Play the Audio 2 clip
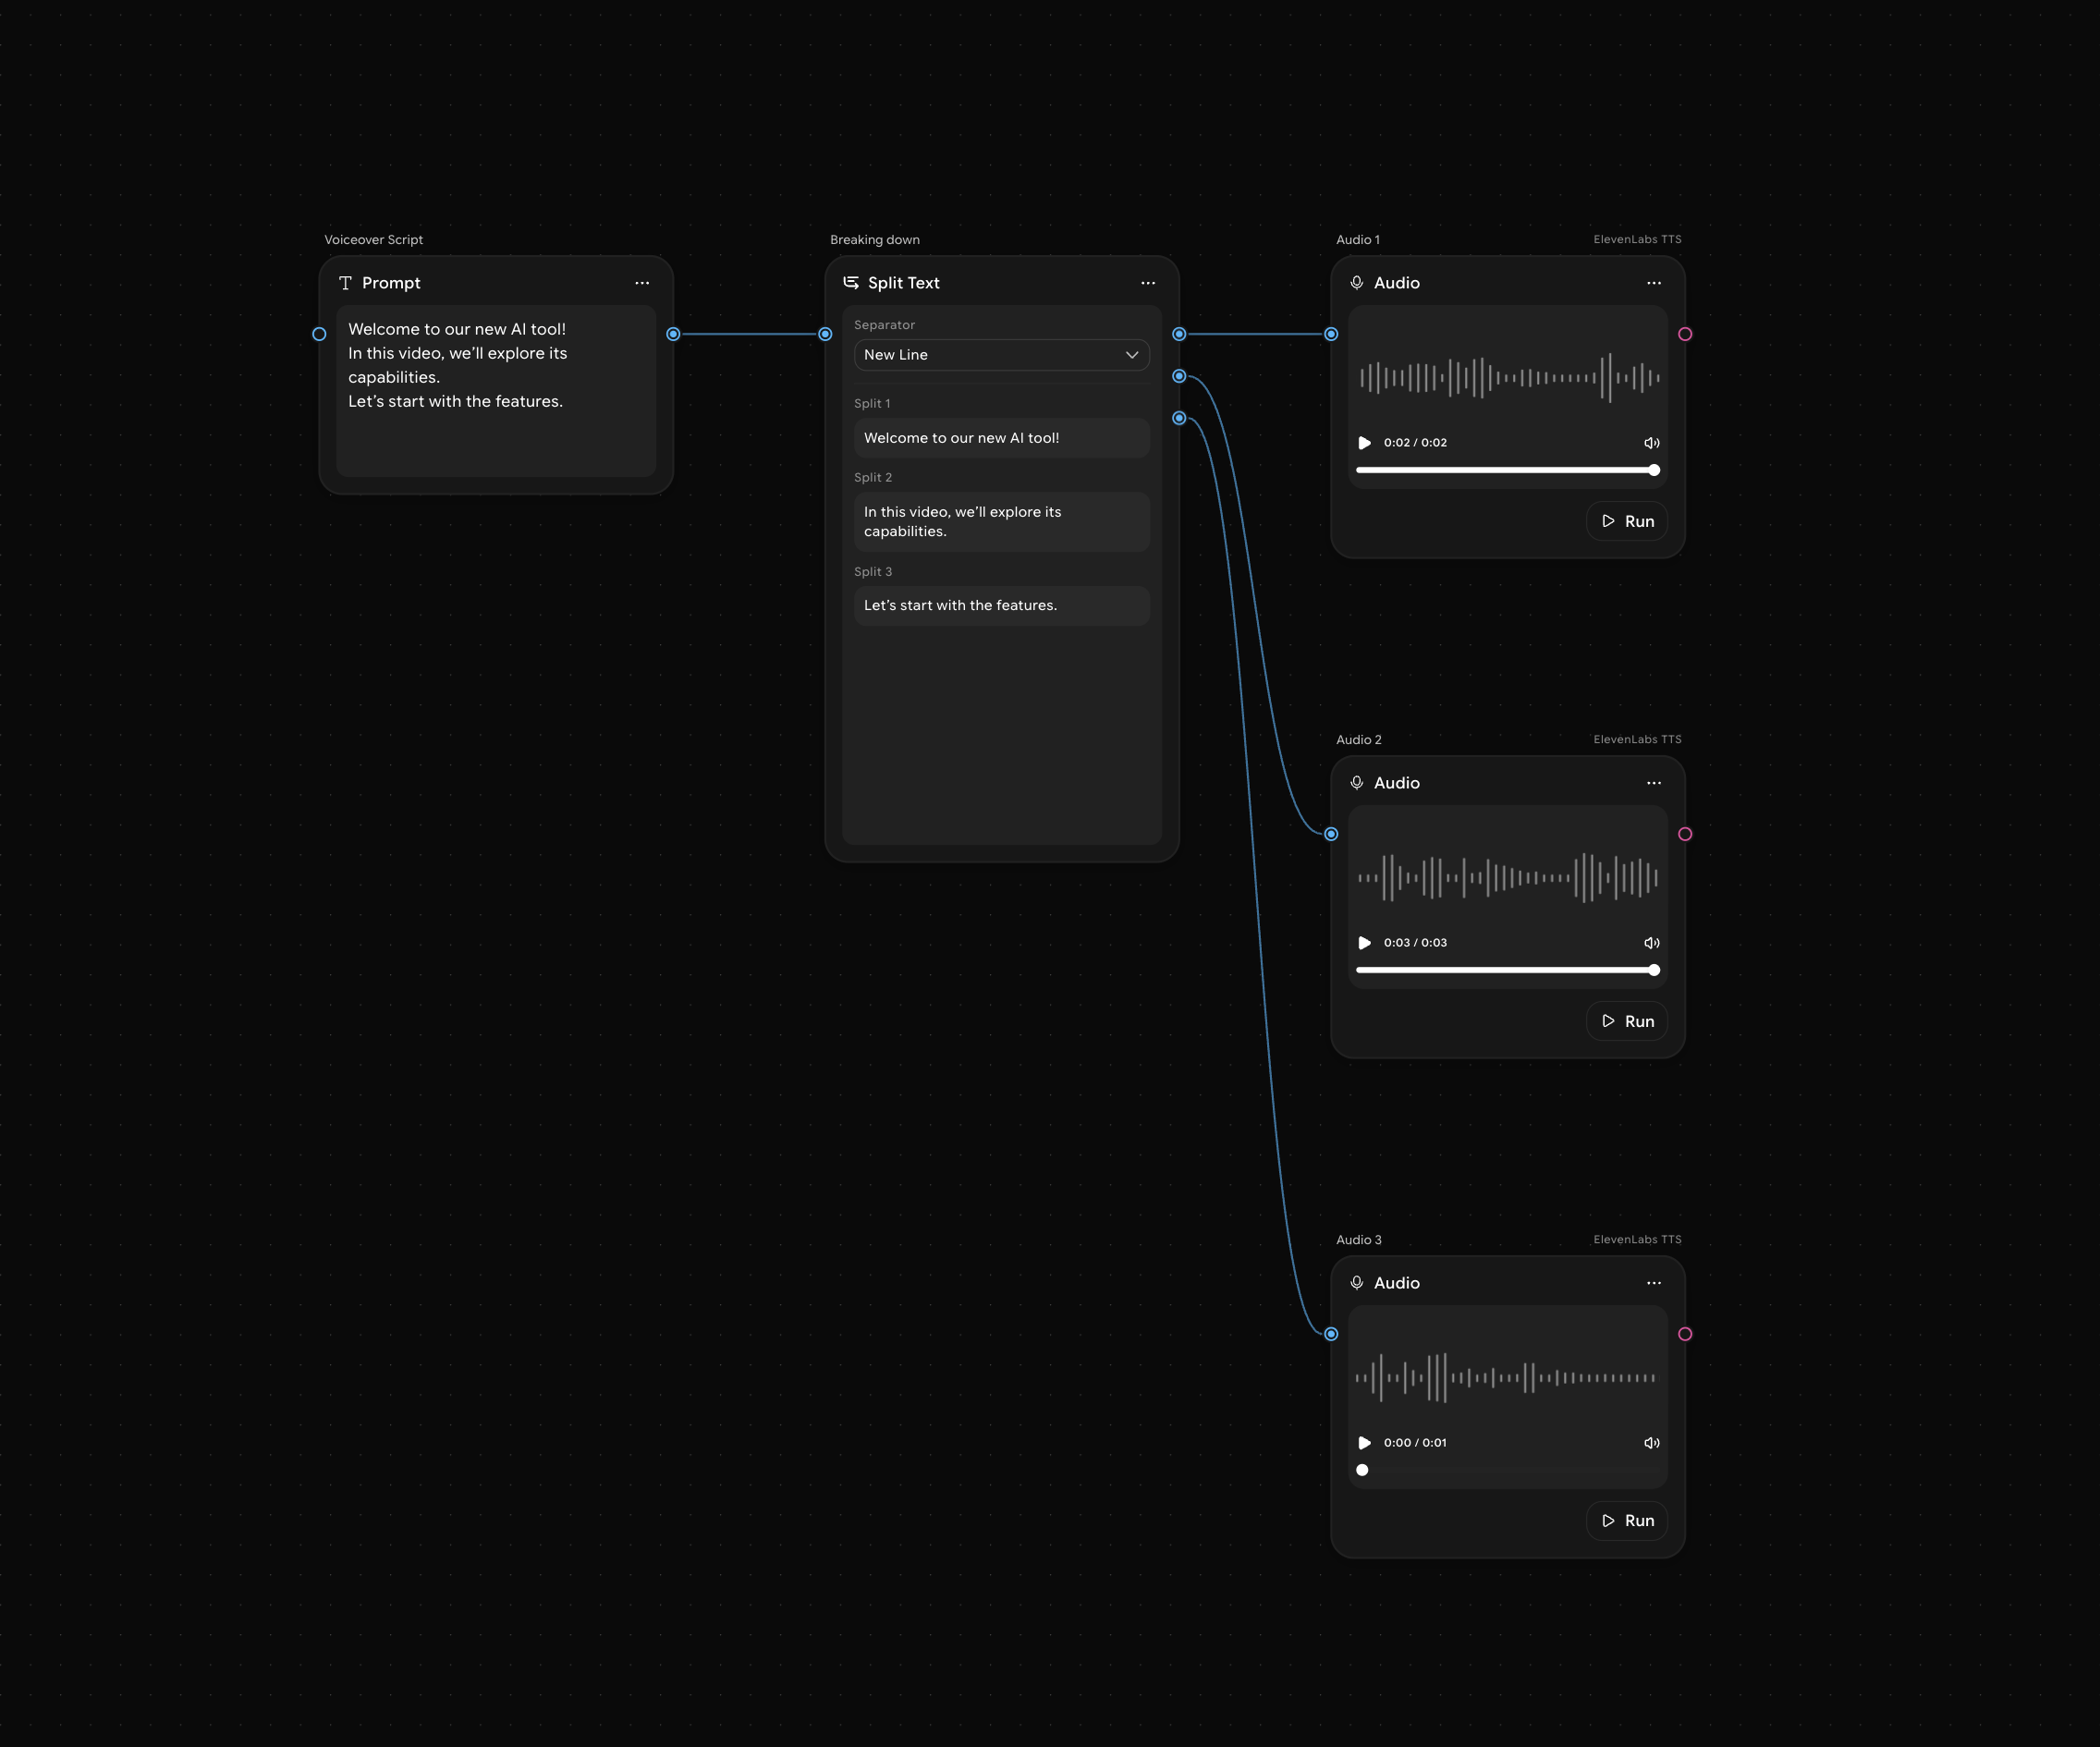2100x1747 pixels. (1364, 942)
